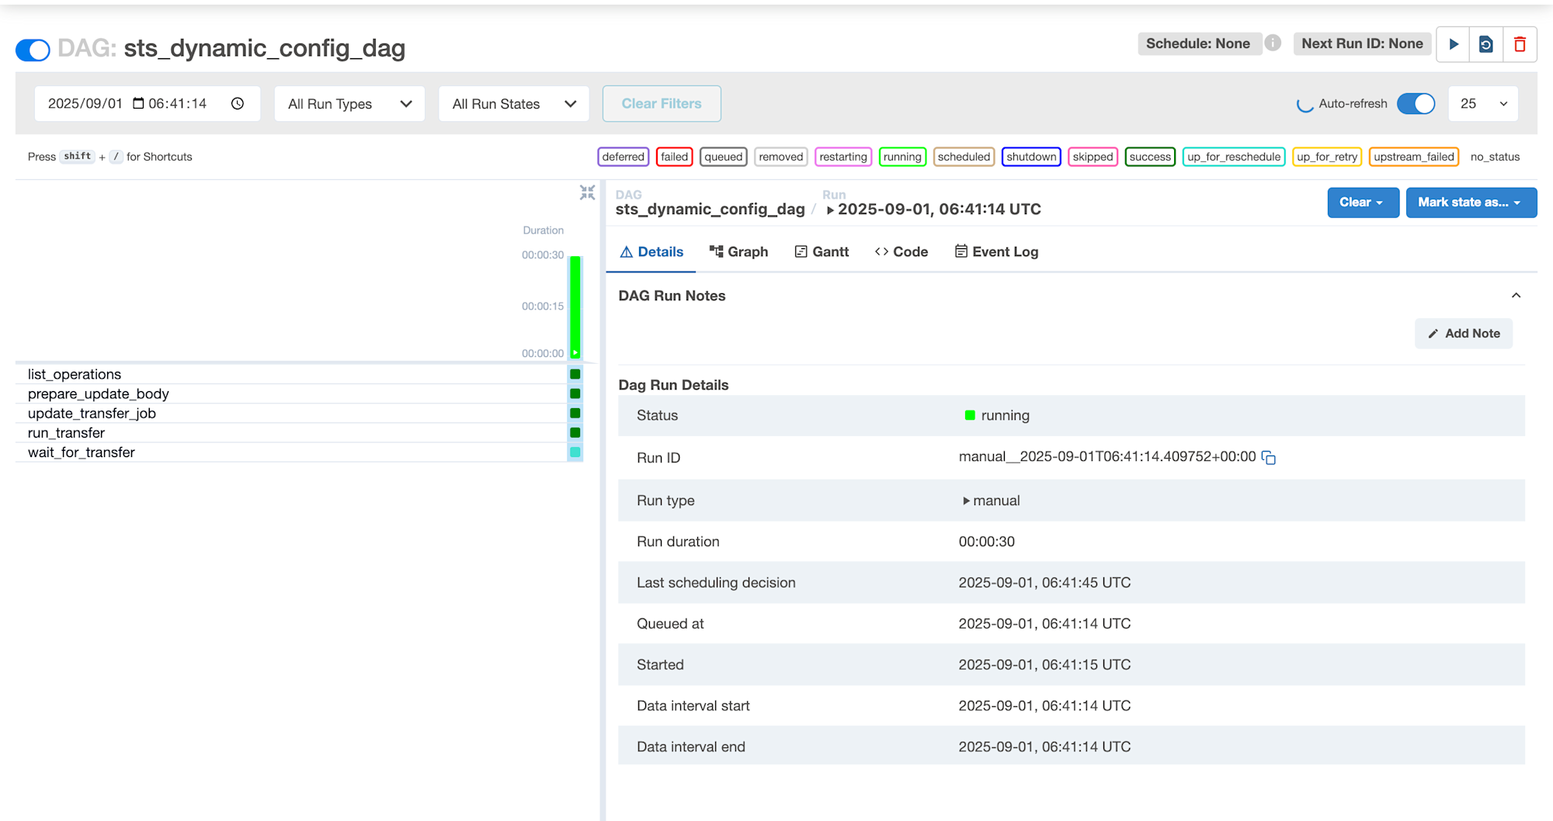The height and width of the screenshot is (821, 1553).
Task: Click the up_for_reschedule status legend badge
Action: pyautogui.click(x=1234, y=157)
